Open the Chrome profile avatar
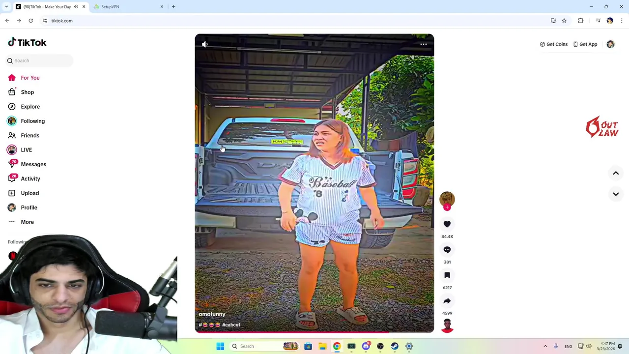Image resolution: width=629 pixels, height=354 pixels. [x=610, y=21]
